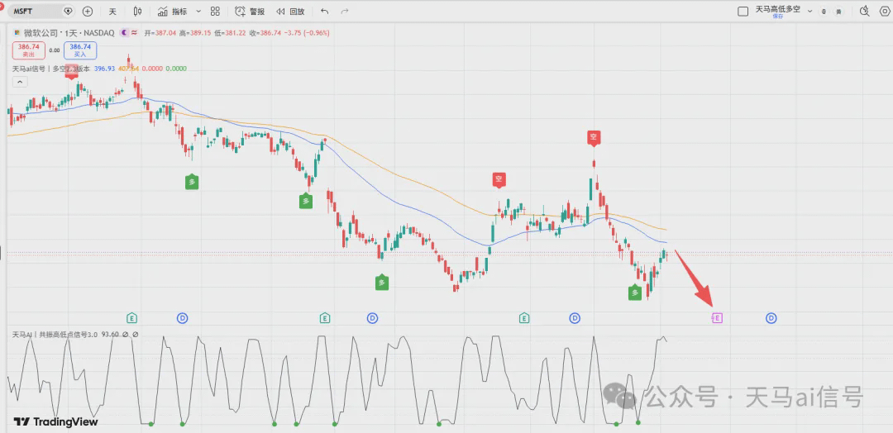This screenshot has height=433, width=893.
Task: Click the orange 407.64 indicator value
Action: tap(128, 69)
